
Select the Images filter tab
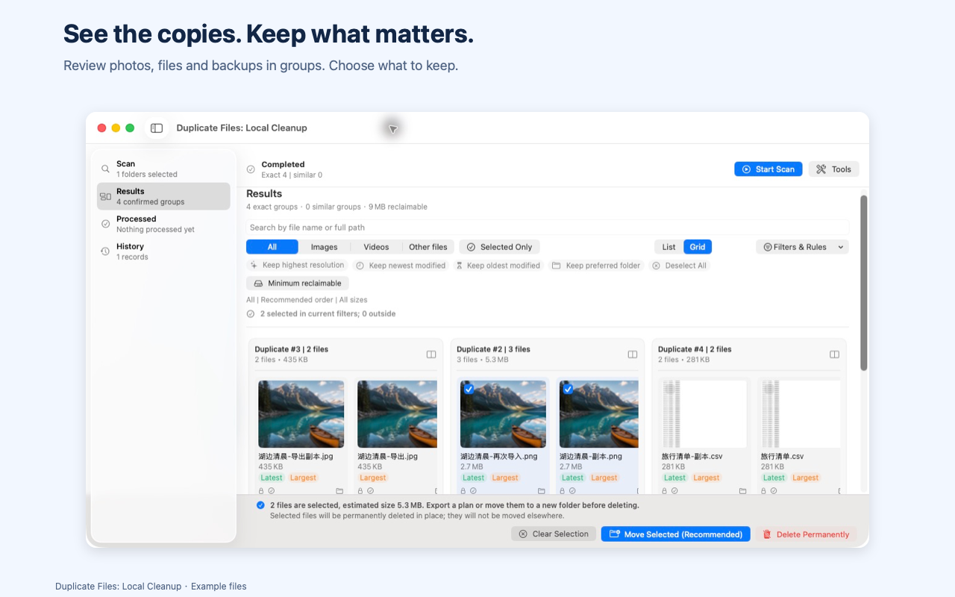324,247
